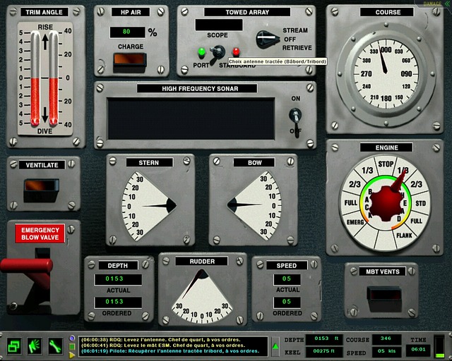Click the small blue round indicator button
The image size is (452, 361).
point(72,338)
